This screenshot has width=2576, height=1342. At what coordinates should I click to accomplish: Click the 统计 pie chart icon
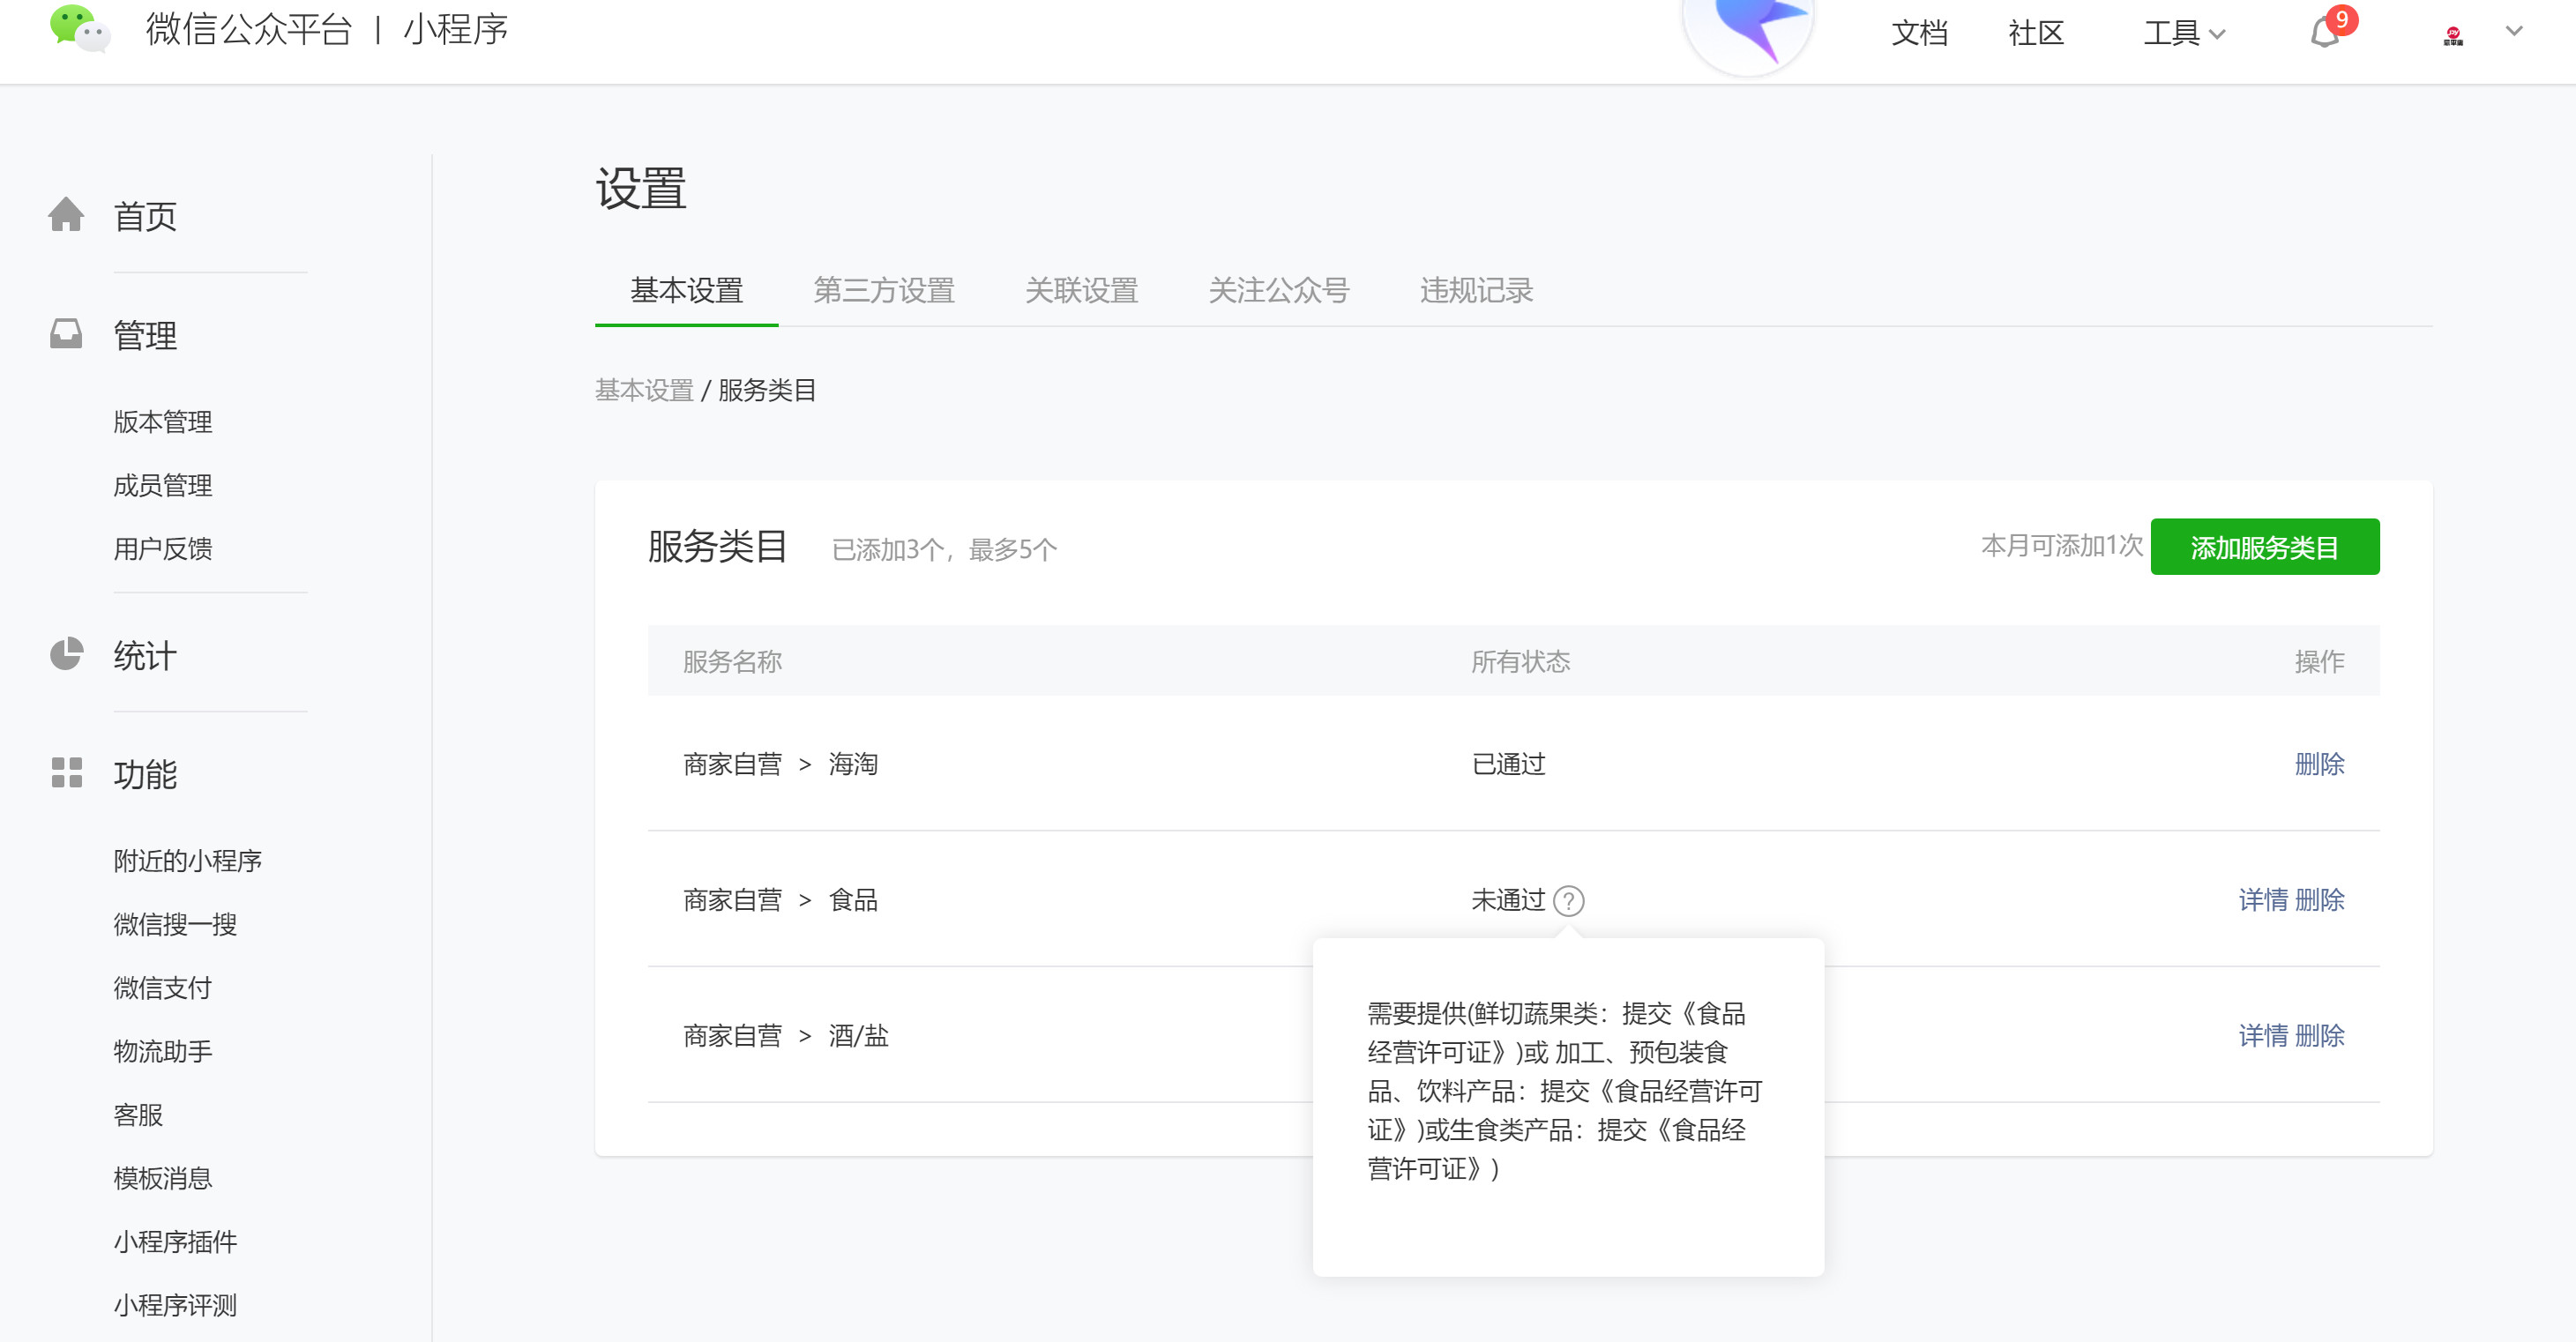66,654
